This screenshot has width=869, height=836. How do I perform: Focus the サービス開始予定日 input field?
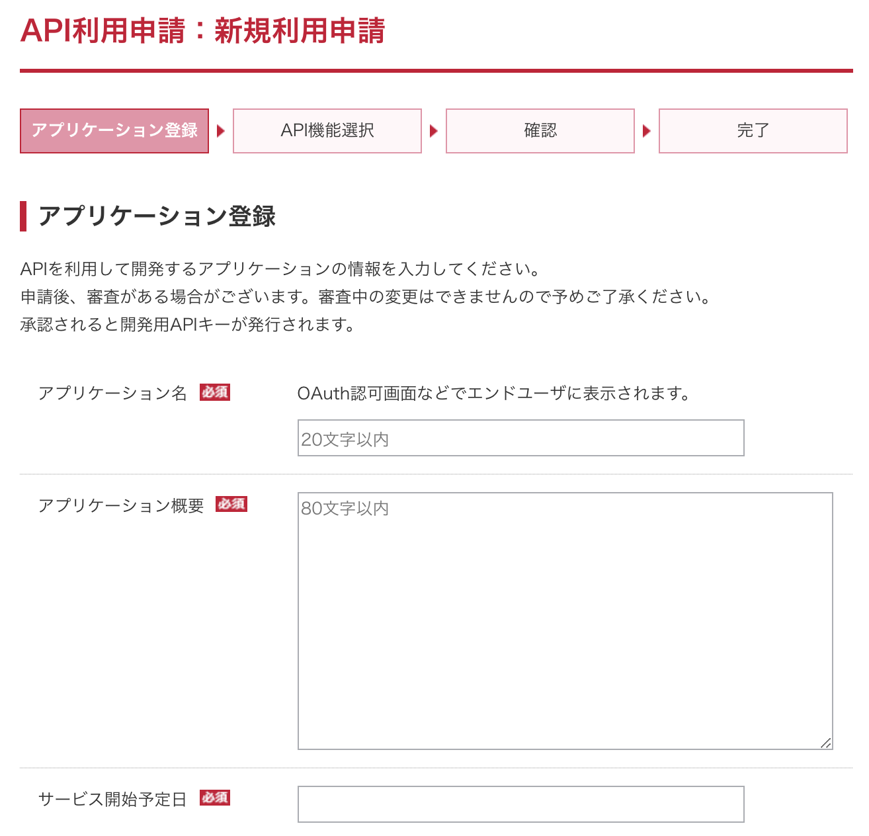pos(521,804)
